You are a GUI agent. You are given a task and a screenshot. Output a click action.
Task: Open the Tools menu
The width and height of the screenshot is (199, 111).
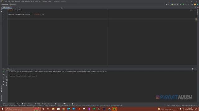pos(36,2)
